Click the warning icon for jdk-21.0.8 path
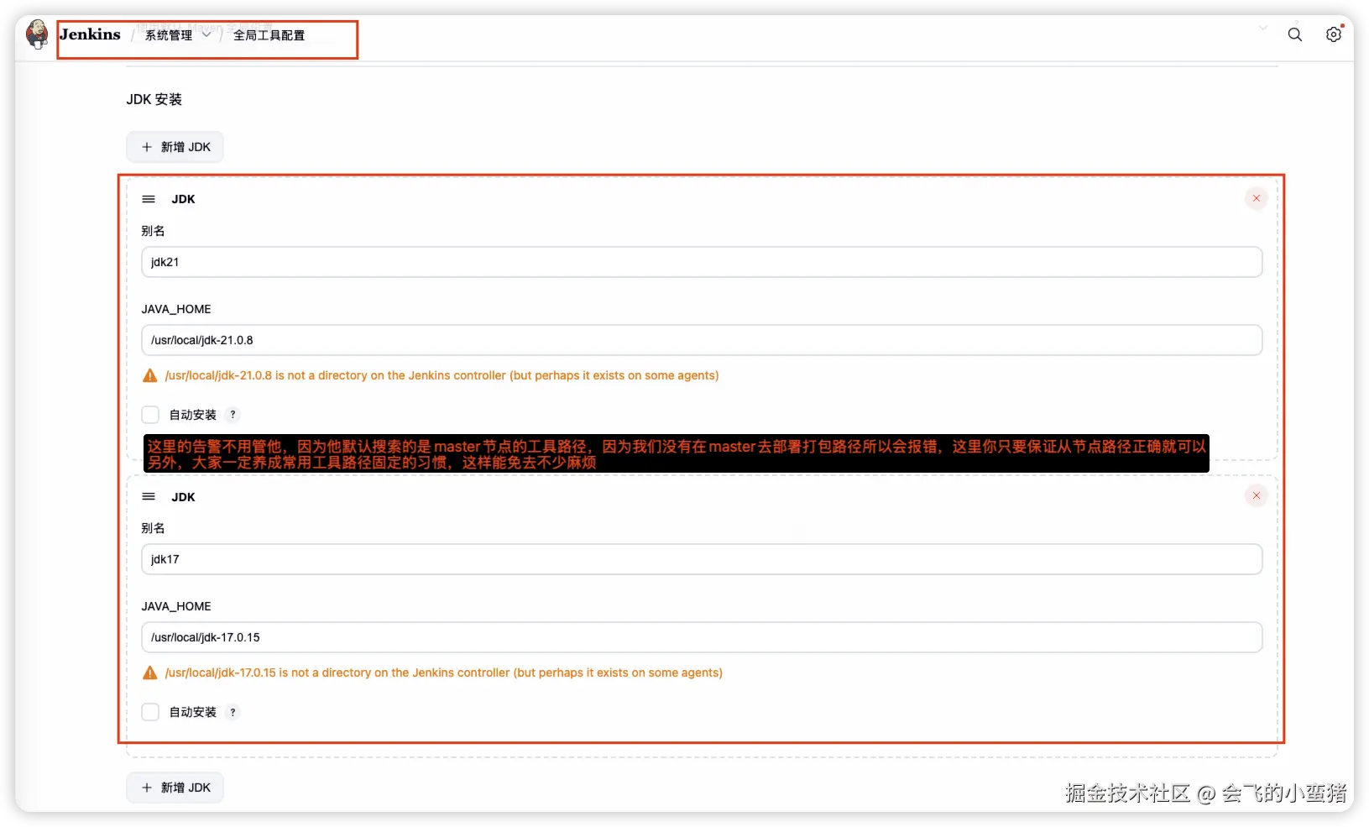 click(x=150, y=375)
